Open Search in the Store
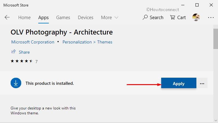 pos(153,18)
